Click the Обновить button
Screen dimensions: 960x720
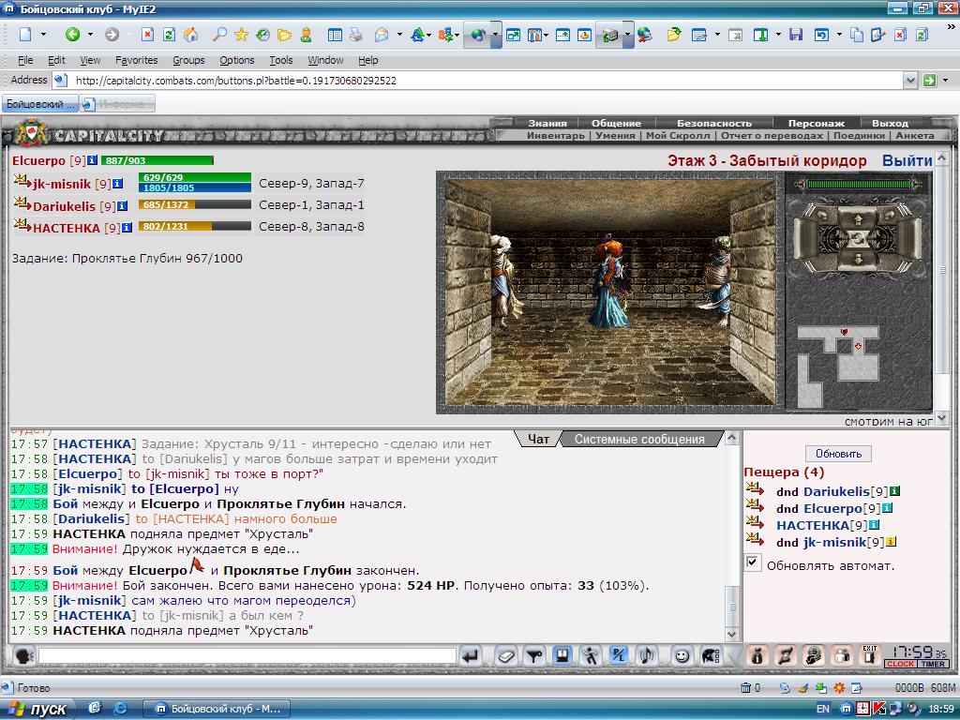click(838, 454)
